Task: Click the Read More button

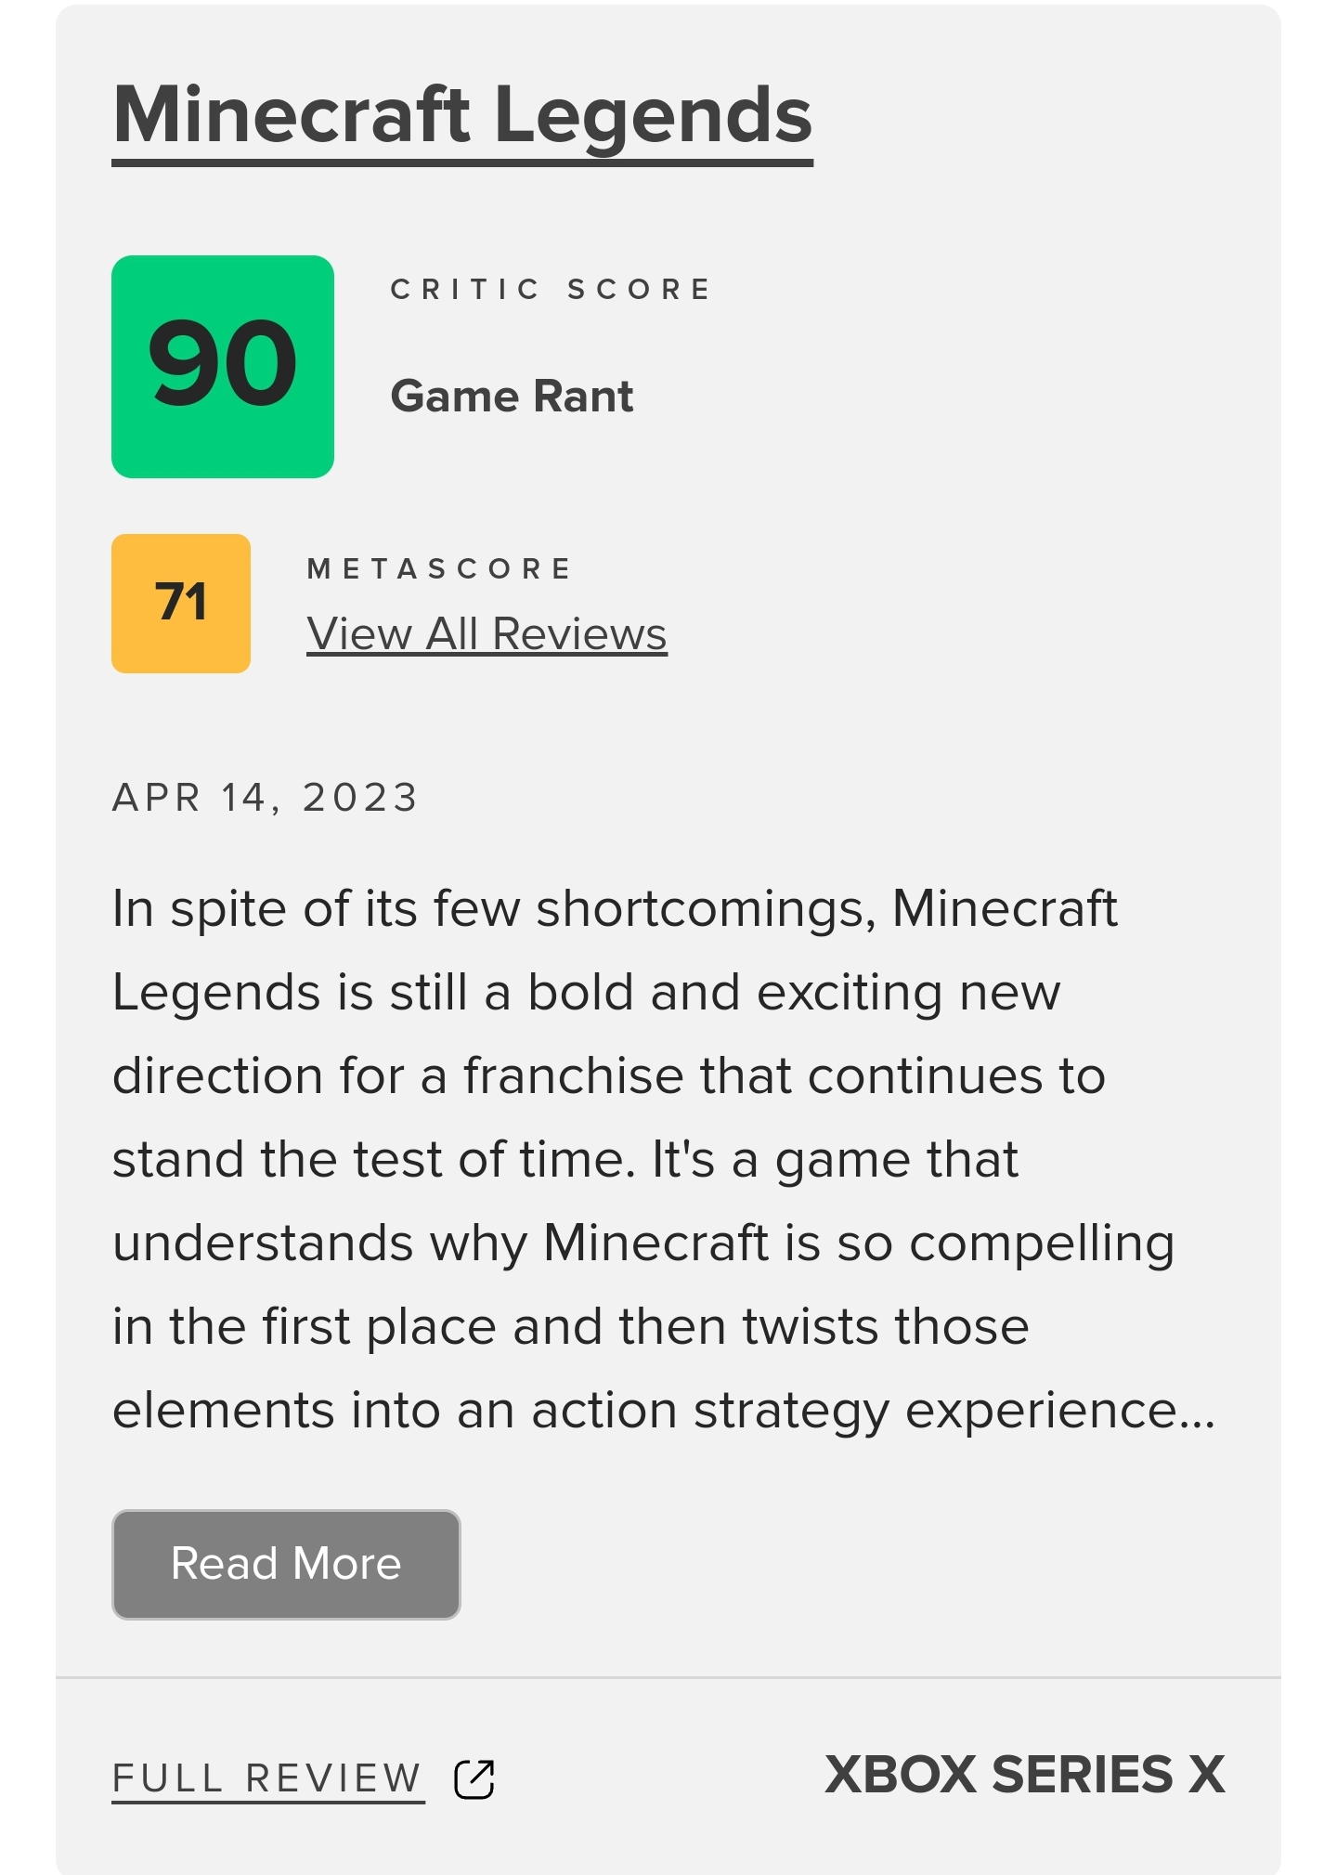Action: pyautogui.click(x=286, y=1565)
